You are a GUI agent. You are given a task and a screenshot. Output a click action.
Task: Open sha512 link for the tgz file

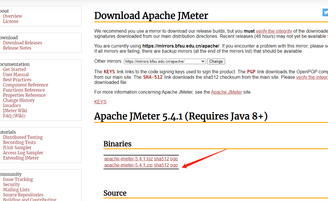[x=161, y=159]
